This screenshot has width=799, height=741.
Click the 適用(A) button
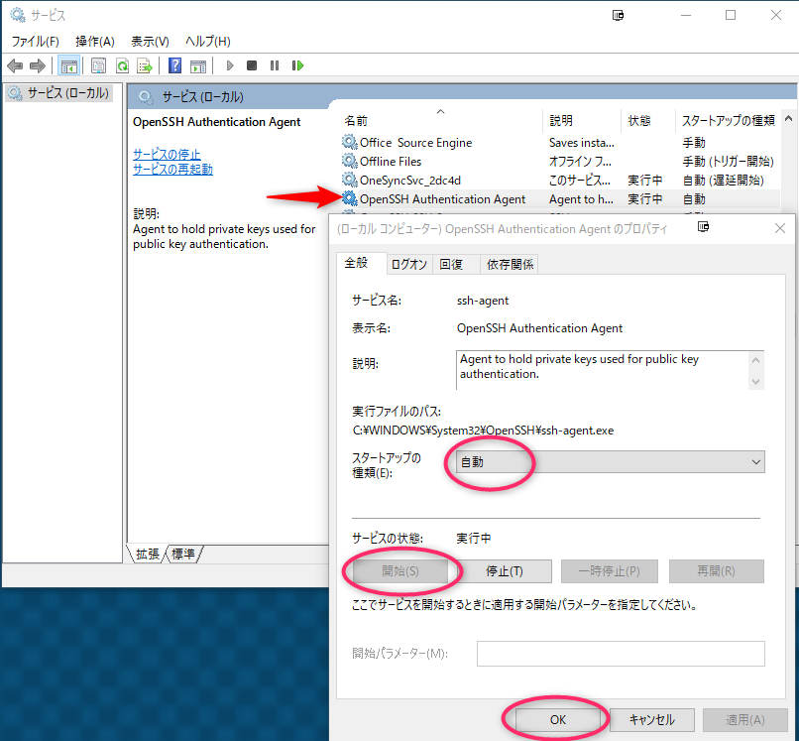tap(745, 719)
